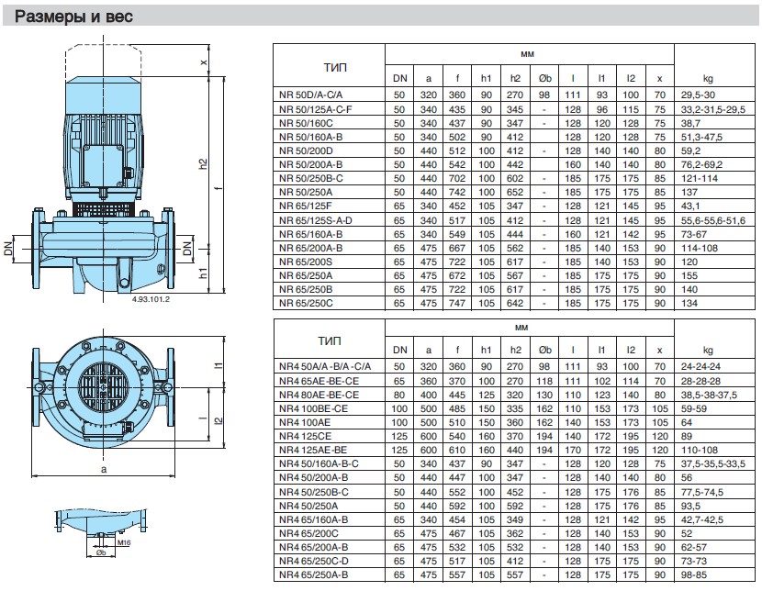Select row label "NR4 65/250A-B"
This screenshot has height=591, width=762.
[x=313, y=575]
